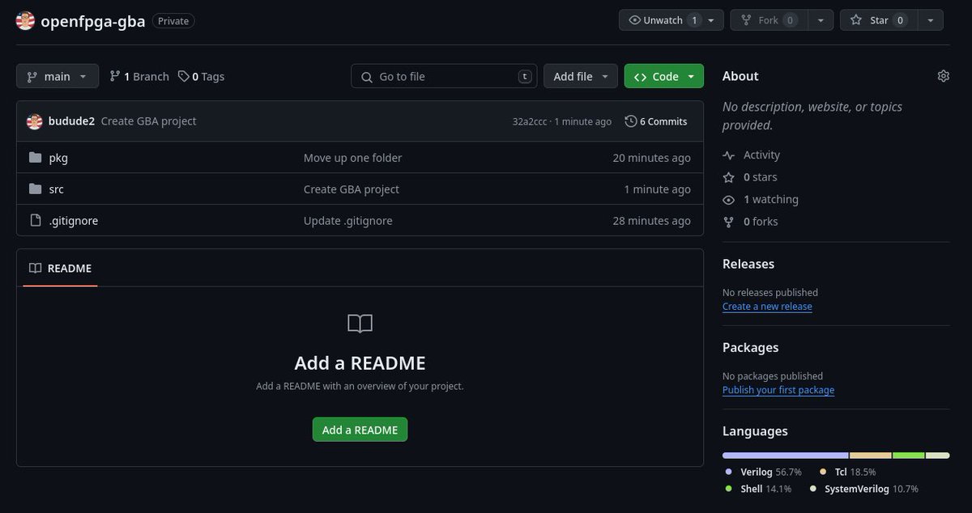The height and width of the screenshot is (513, 972).
Task: Toggle Unwatch for this repository
Action: tap(664, 20)
